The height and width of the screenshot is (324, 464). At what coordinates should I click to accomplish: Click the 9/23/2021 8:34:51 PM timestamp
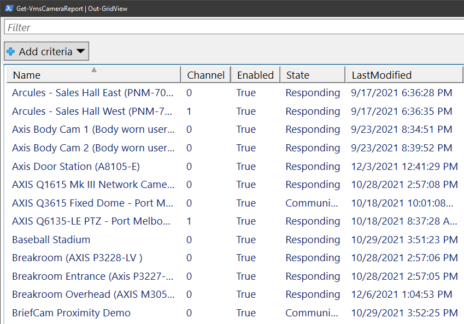tap(402, 129)
